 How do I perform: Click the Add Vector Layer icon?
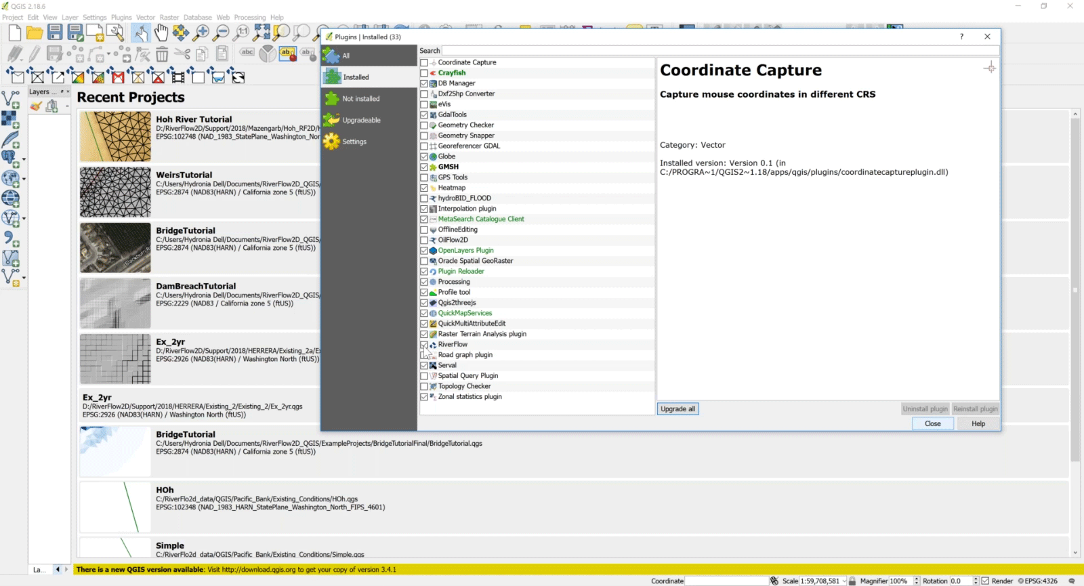point(11,100)
